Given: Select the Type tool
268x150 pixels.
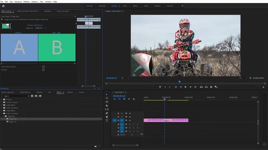Looking at the screenshot, I should (107, 120).
